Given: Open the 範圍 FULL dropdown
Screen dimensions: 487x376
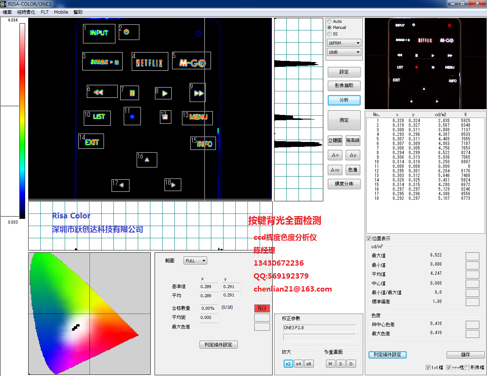Looking at the screenshot, I should 195,261.
